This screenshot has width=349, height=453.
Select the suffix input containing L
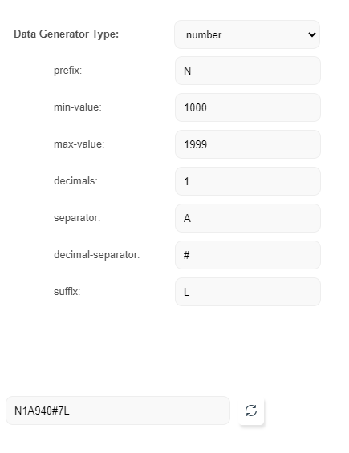pos(248,292)
